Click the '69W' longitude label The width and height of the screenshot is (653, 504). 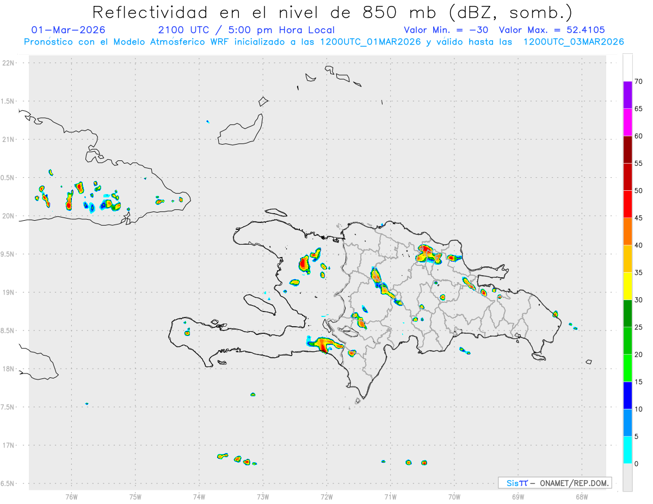pos(518,496)
